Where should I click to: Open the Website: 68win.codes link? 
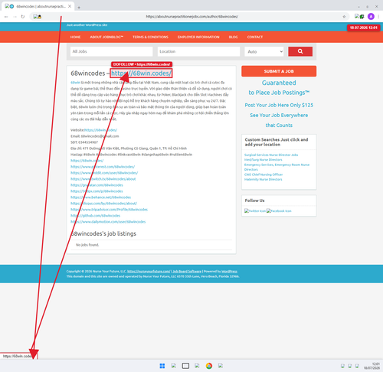tap(100, 130)
